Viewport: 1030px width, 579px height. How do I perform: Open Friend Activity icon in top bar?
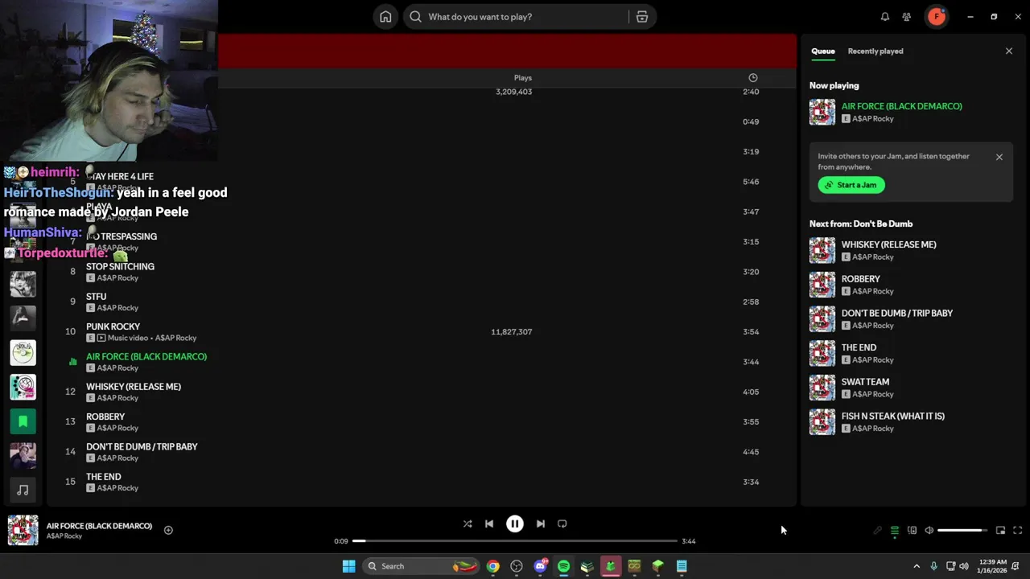(x=907, y=17)
